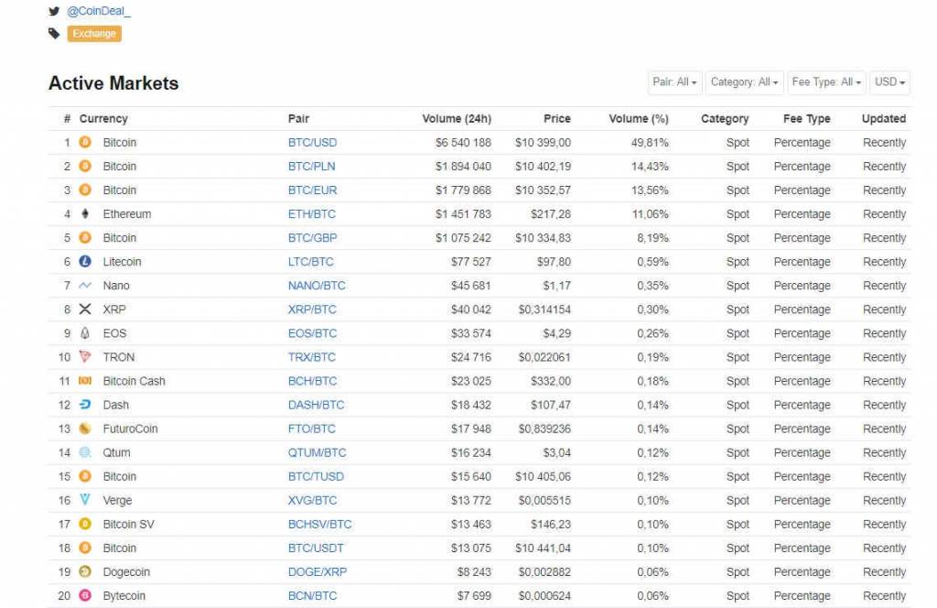This screenshot has width=937, height=608.
Task: Click the Price column header
Action: [557, 118]
